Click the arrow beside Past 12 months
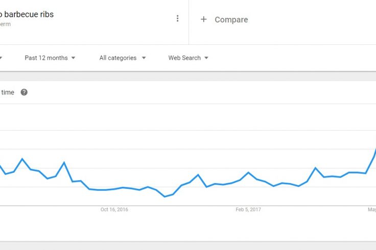The image size is (376, 250). (x=73, y=58)
